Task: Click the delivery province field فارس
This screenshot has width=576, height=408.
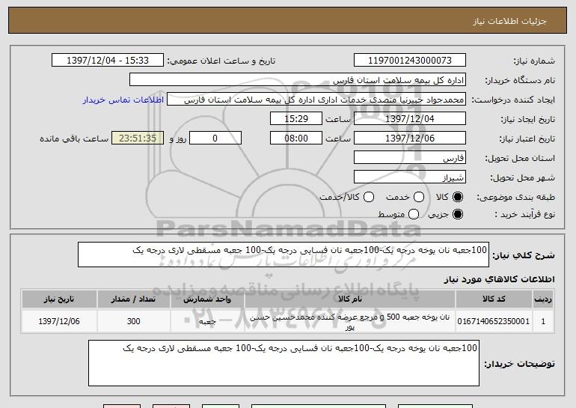Action: click(410, 158)
